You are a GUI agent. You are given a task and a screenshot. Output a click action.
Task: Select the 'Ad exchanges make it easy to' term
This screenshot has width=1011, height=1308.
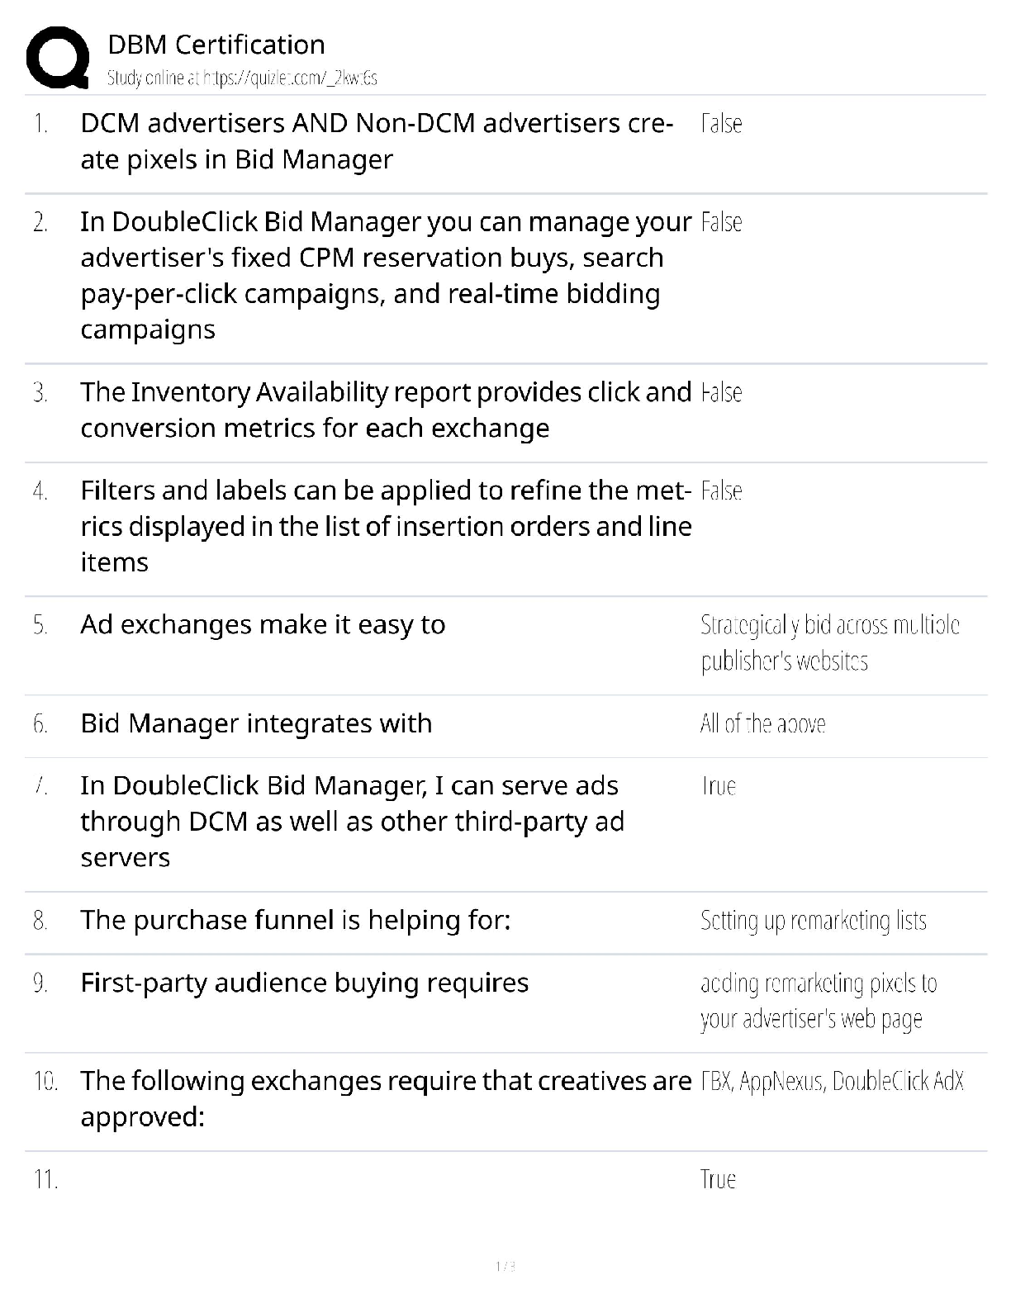pyautogui.click(x=263, y=625)
